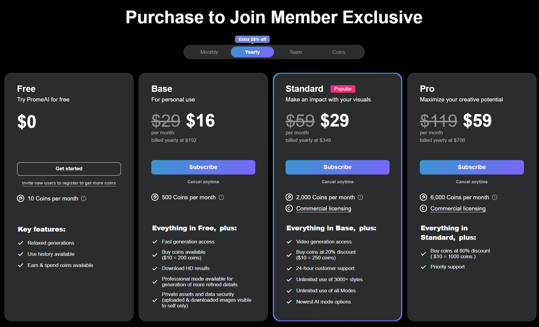Open the Team pricing tab
This screenshot has height=327, width=539.
coord(295,52)
